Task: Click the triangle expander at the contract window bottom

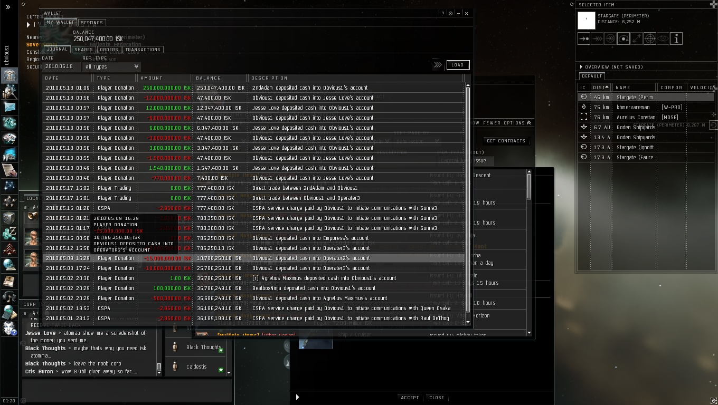Action: point(297,397)
